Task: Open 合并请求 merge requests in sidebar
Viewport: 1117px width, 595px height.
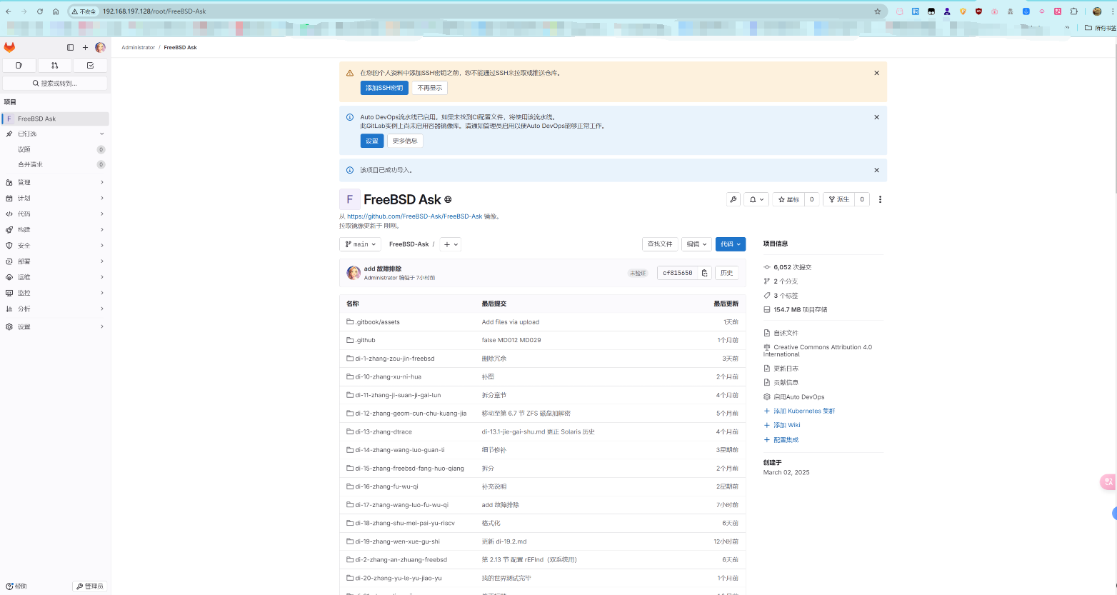Action: click(x=55, y=164)
